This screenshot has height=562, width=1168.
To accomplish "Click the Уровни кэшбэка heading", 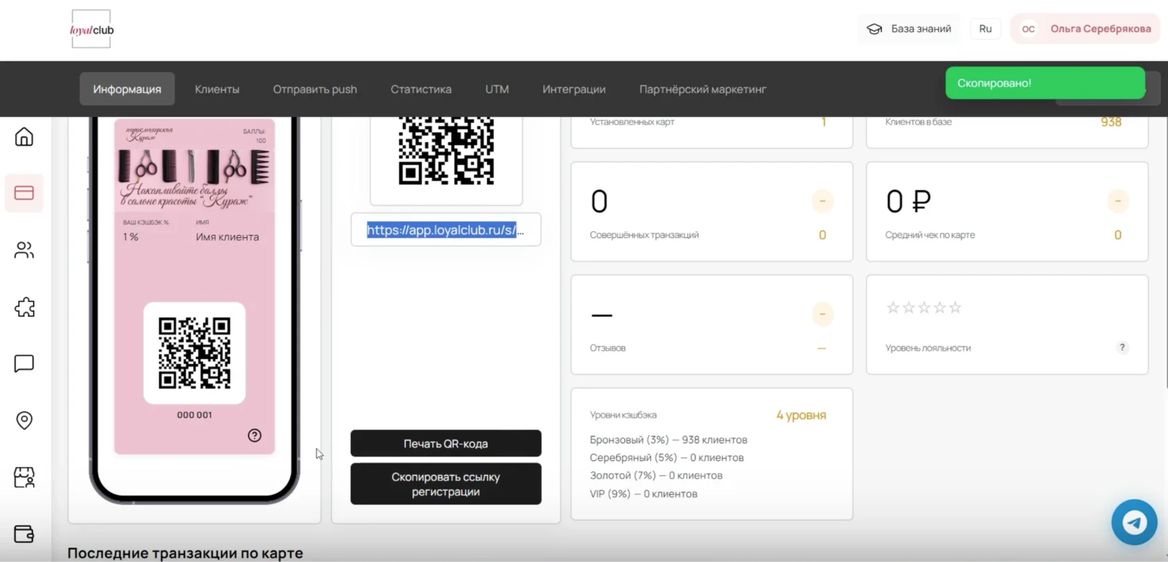I will click(623, 415).
